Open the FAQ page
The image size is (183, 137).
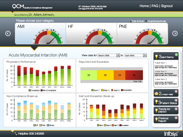click(x=155, y=6)
